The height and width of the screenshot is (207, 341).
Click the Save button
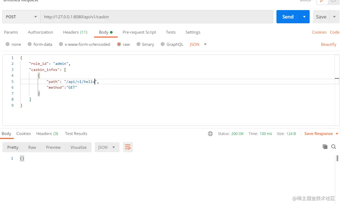click(x=321, y=17)
